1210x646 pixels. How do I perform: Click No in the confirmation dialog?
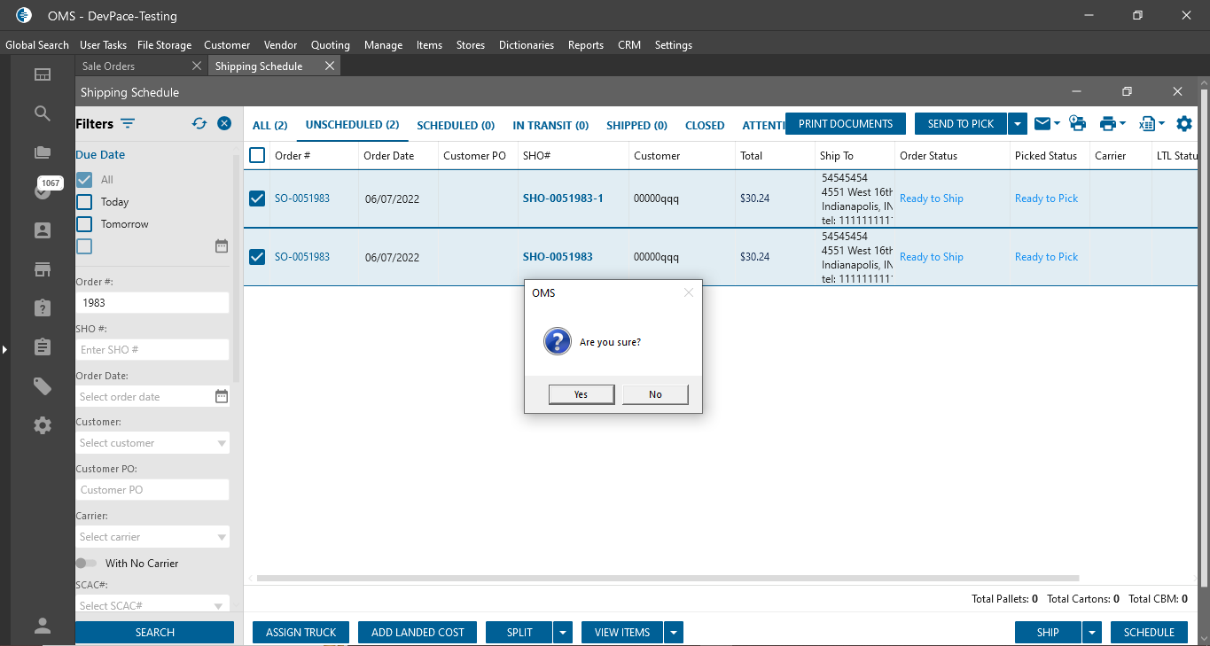pyautogui.click(x=655, y=394)
